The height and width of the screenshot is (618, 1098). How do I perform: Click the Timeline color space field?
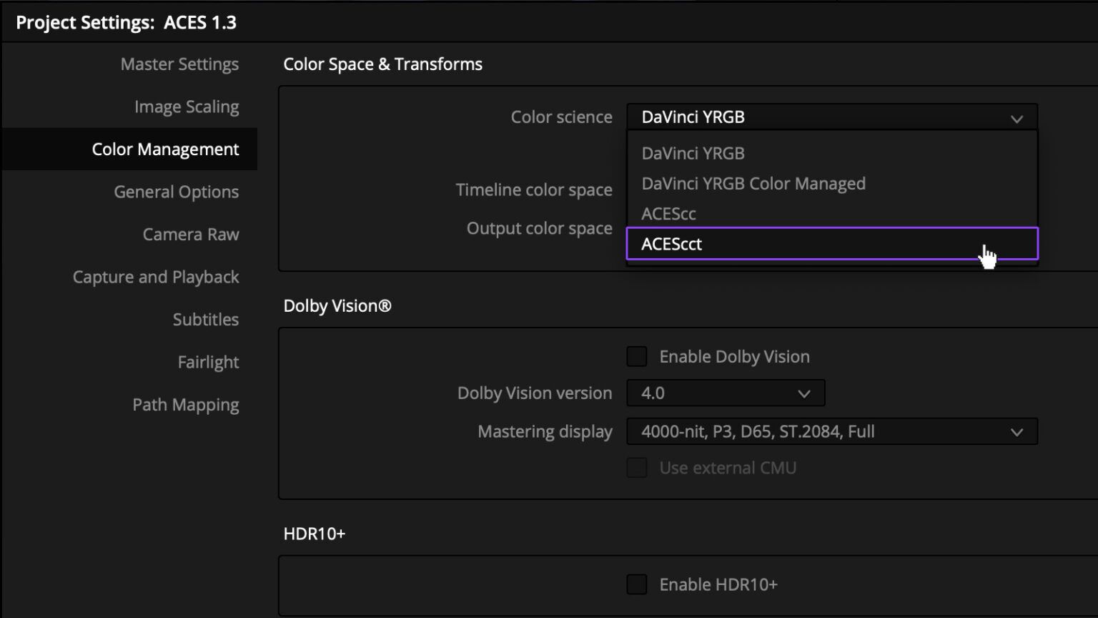click(534, 190)
